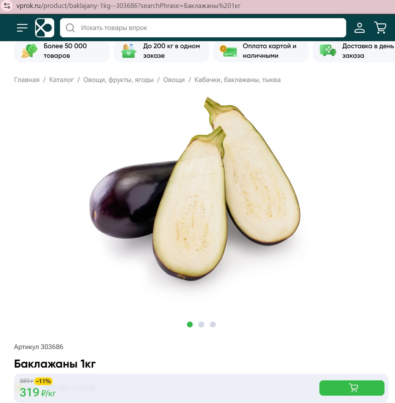Open Кабачки, баклажаны, тыква breadcrumb

click(x=238, y=80)
